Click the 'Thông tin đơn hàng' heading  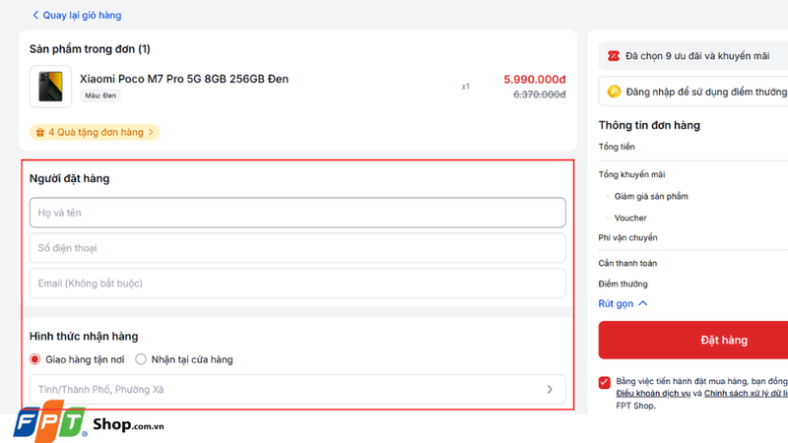(x=649, y=125)
